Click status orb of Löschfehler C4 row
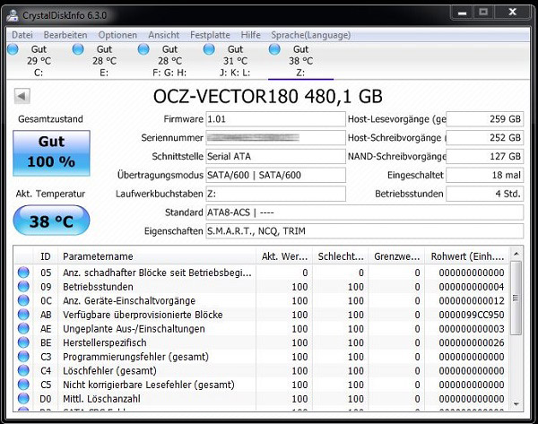Screen dimensions: 538x424 pos(23,370)
